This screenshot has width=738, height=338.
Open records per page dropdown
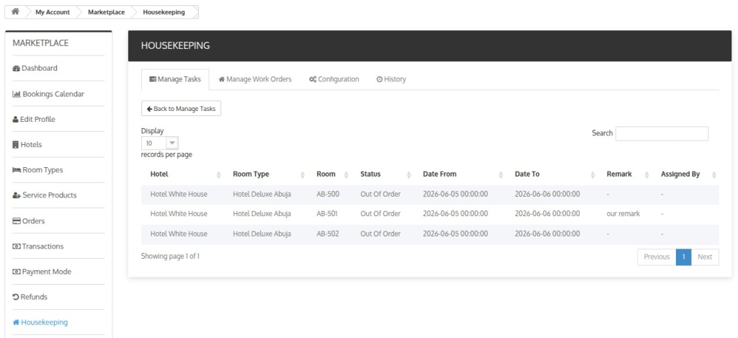159,143
